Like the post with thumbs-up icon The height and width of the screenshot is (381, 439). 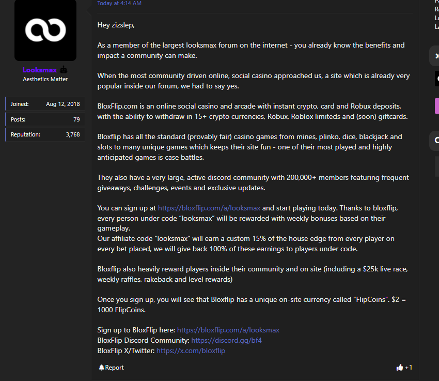tap(400, 367)
